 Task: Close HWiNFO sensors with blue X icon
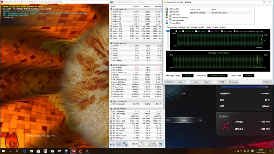click(x=161, y=144)
